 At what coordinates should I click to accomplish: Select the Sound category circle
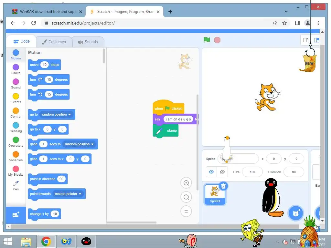click(x=16, y=82)
